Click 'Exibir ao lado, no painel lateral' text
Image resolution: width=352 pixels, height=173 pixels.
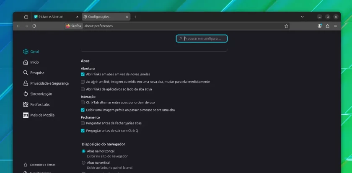[x=110, y=168]
